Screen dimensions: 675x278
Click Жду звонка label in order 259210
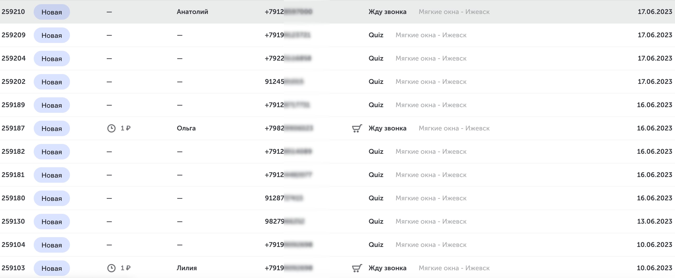(x=387, y=12)
